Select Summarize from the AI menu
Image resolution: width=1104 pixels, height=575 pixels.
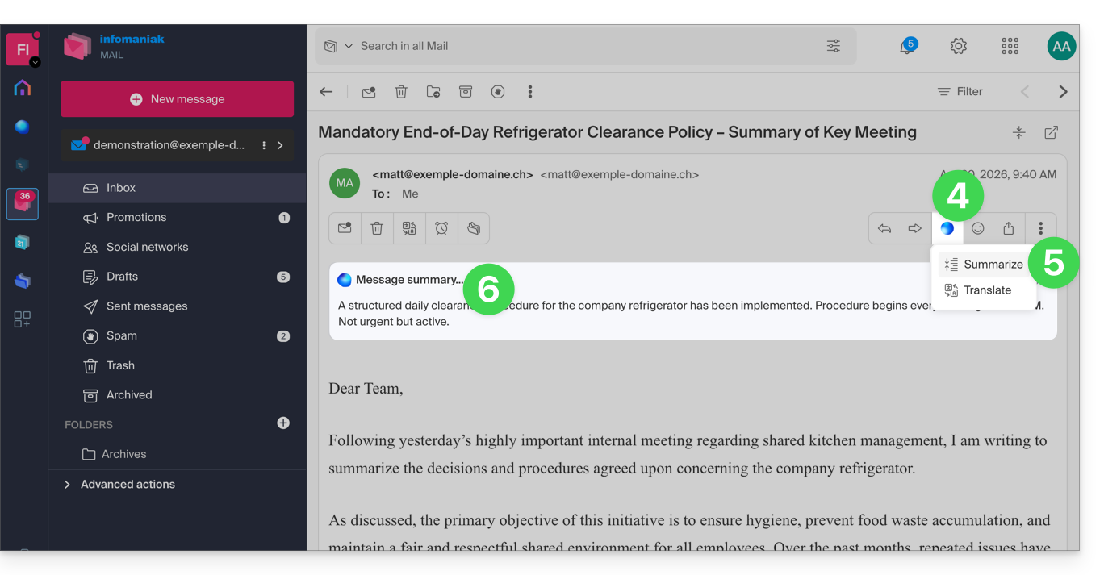pyautogui.click(x=984, y=265)
